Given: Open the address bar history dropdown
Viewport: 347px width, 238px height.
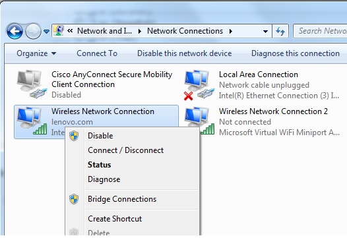Looking at the screenshot, I should pyautogui.click(x=265, y=31).
